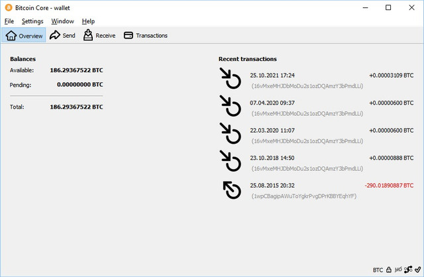
Task: Open the Overview tab
Action: pyautogui.click(x=24, y=35)
